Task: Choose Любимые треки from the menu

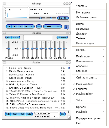Action: point(89,17)
